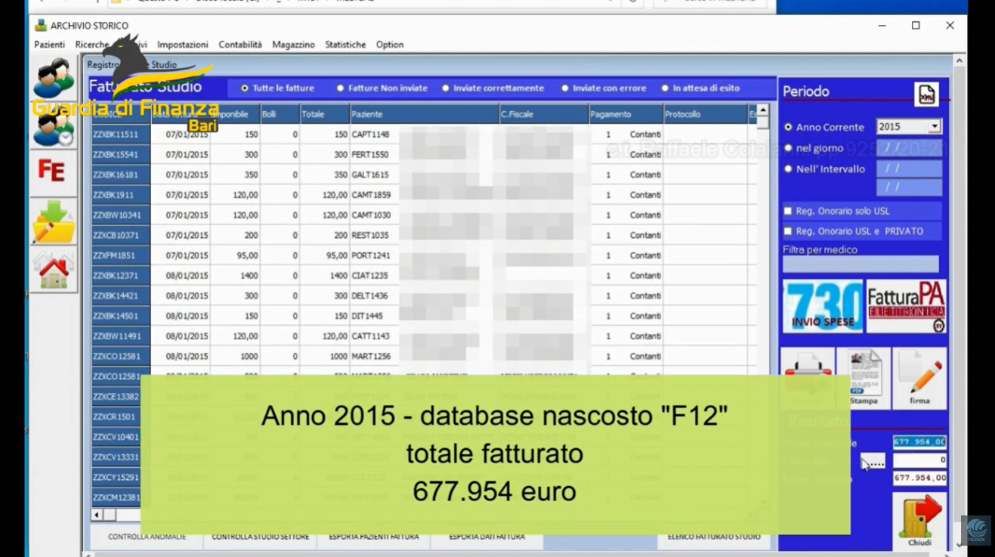
Task: Click the Filtra per medico field
Action: tap(861, 264)
